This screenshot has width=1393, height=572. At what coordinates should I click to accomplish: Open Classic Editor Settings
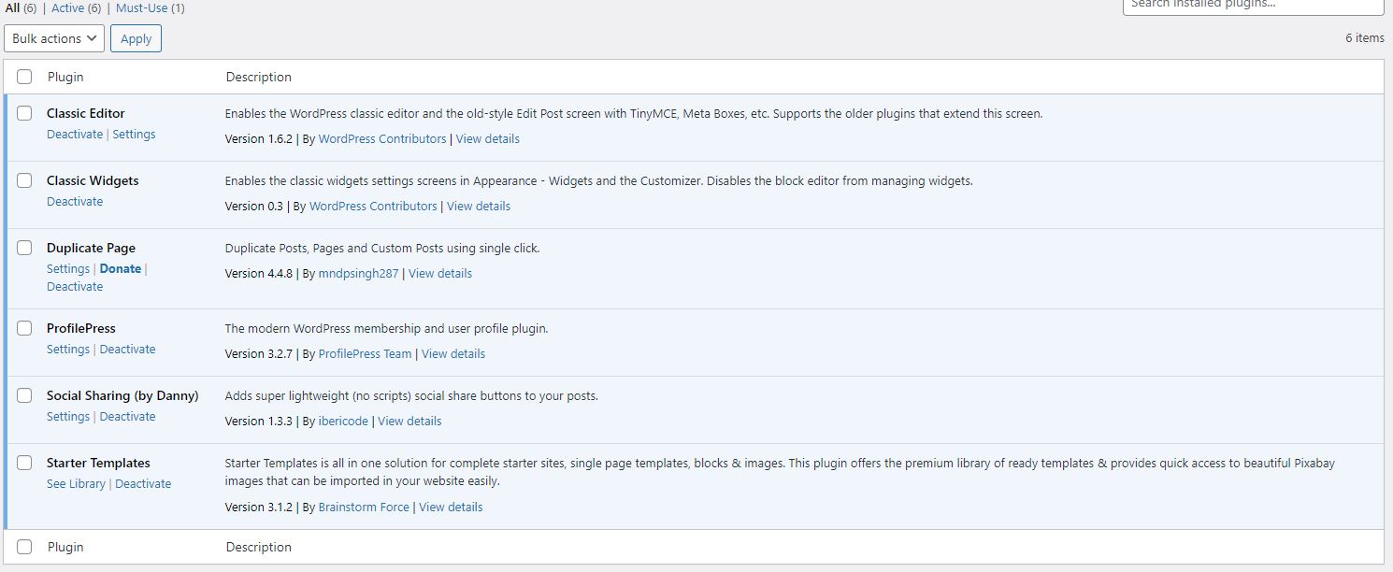134,134
